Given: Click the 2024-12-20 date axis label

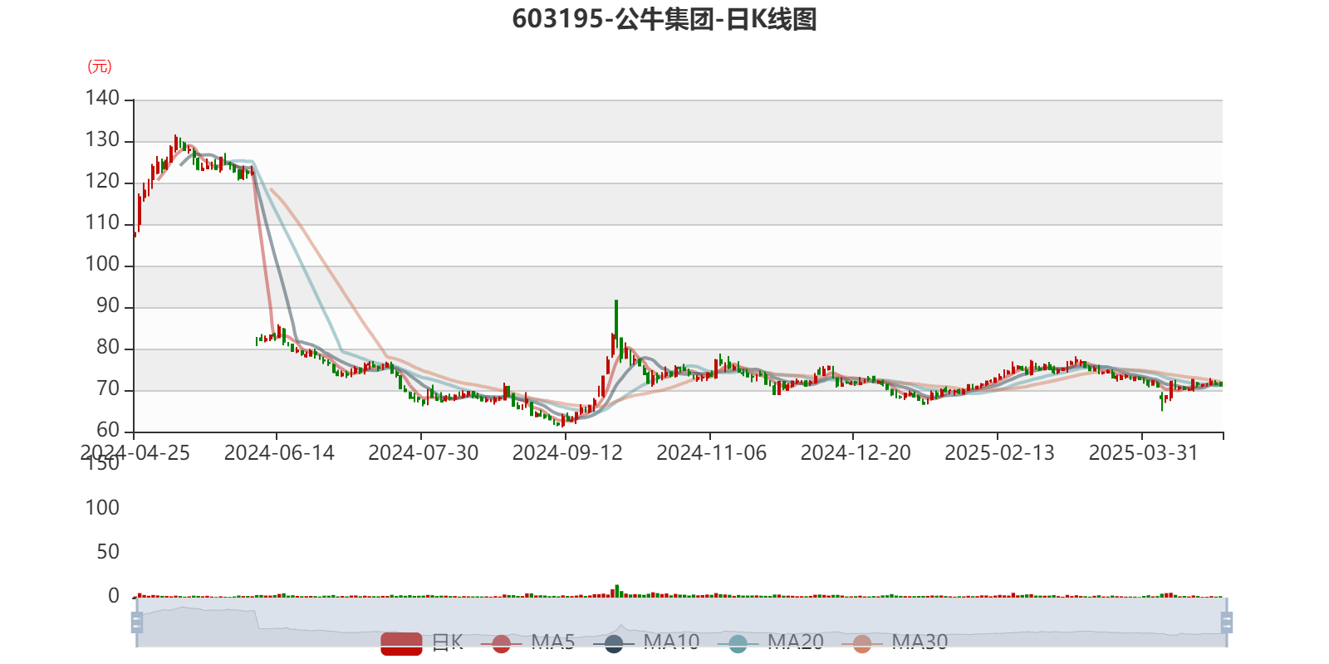Looking at the screenshot, I should [856, 453].
